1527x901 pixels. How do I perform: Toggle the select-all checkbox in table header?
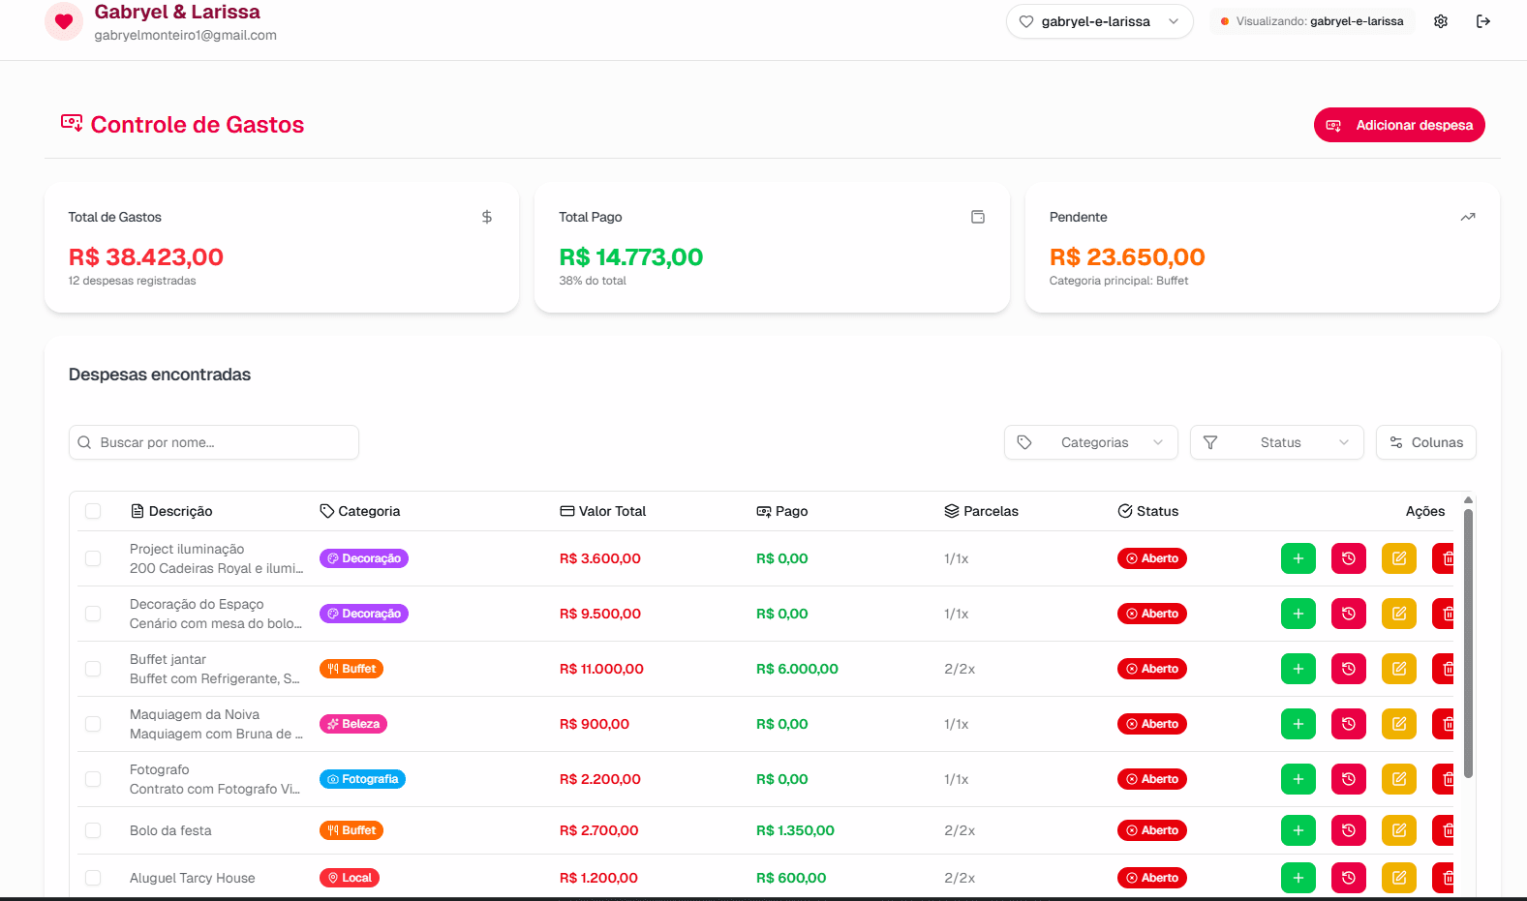93,511
